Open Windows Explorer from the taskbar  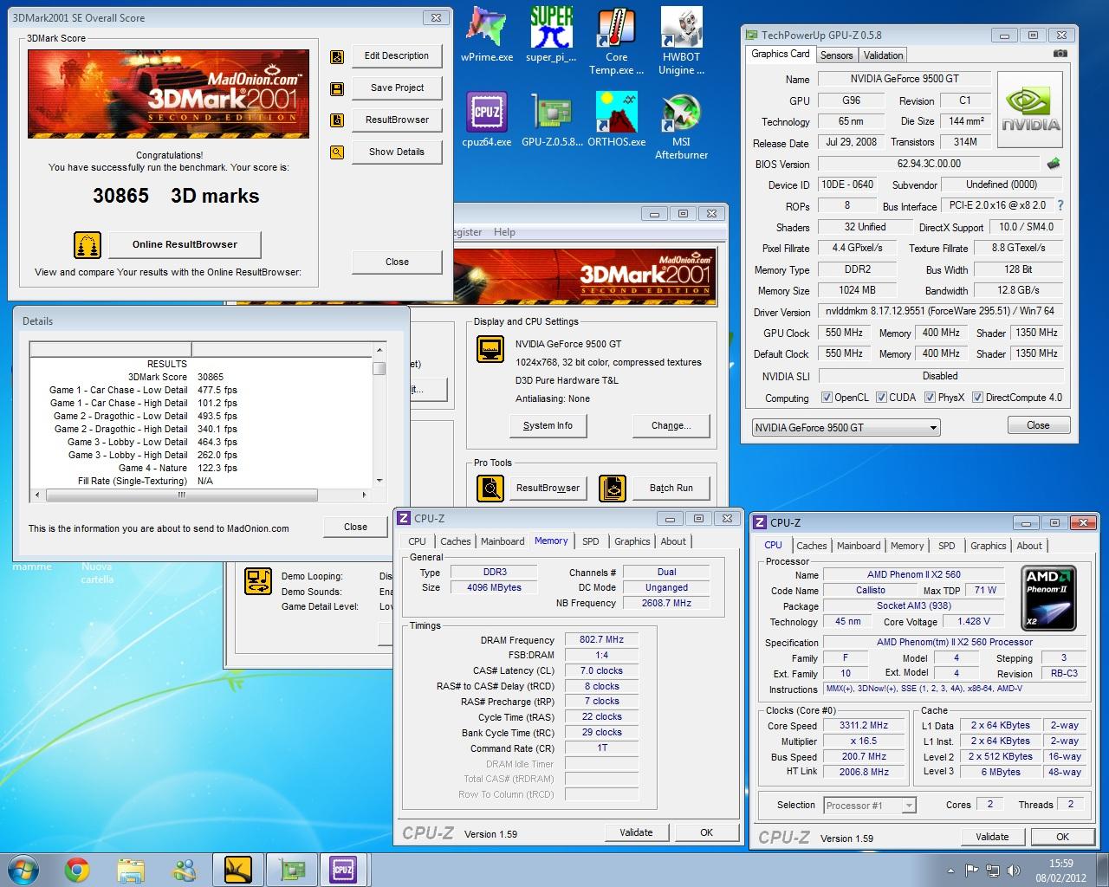(131, 869)
